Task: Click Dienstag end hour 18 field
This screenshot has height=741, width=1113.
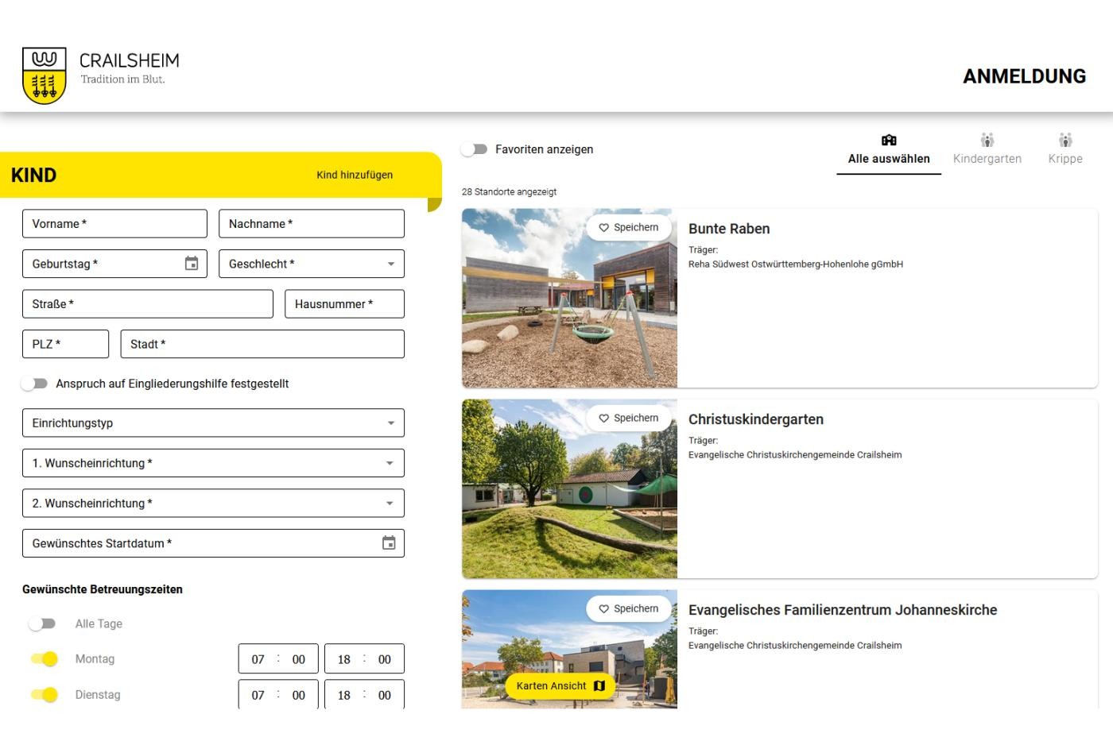Action: pos(344,695)
